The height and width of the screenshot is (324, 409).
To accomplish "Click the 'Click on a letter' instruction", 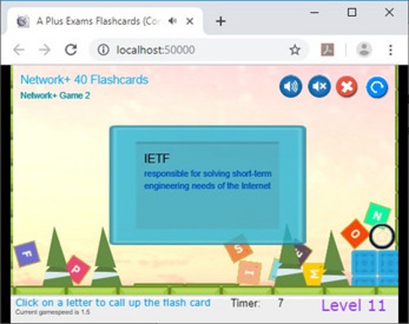I will click(x=113, y=303).
